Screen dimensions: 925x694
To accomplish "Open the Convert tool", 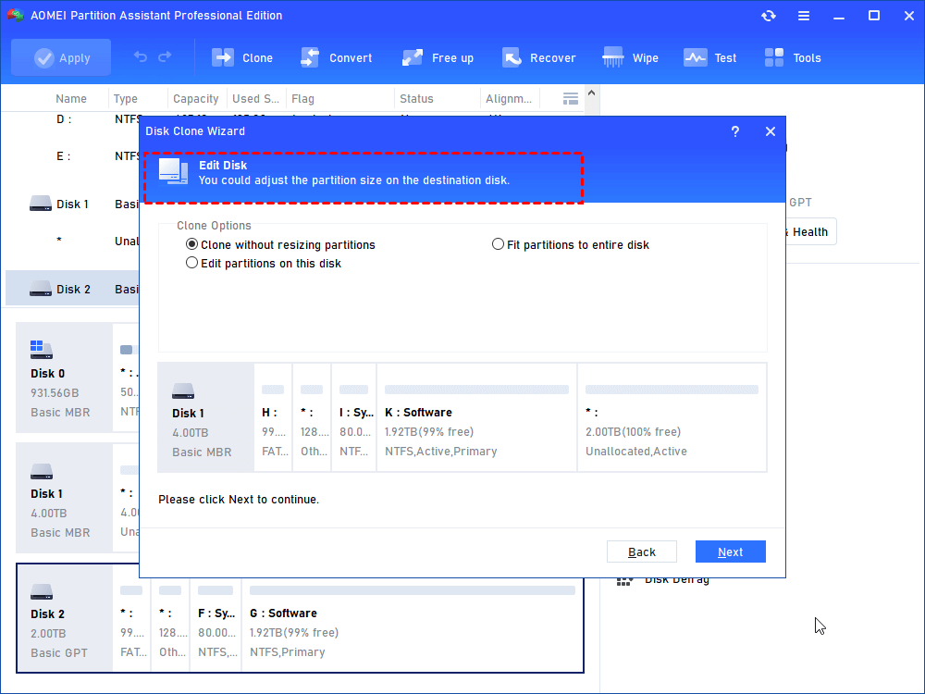I will point(337,57).
